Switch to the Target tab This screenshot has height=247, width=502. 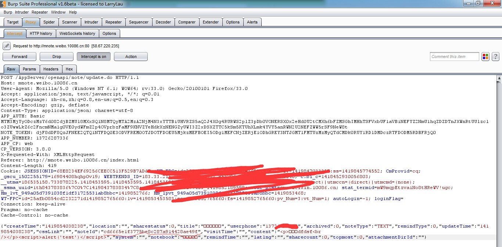(13, 22)
